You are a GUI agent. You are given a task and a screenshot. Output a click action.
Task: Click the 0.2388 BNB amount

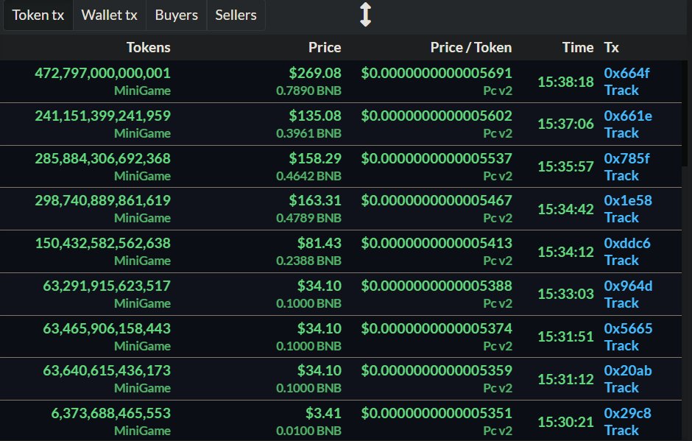pos(308,261)
